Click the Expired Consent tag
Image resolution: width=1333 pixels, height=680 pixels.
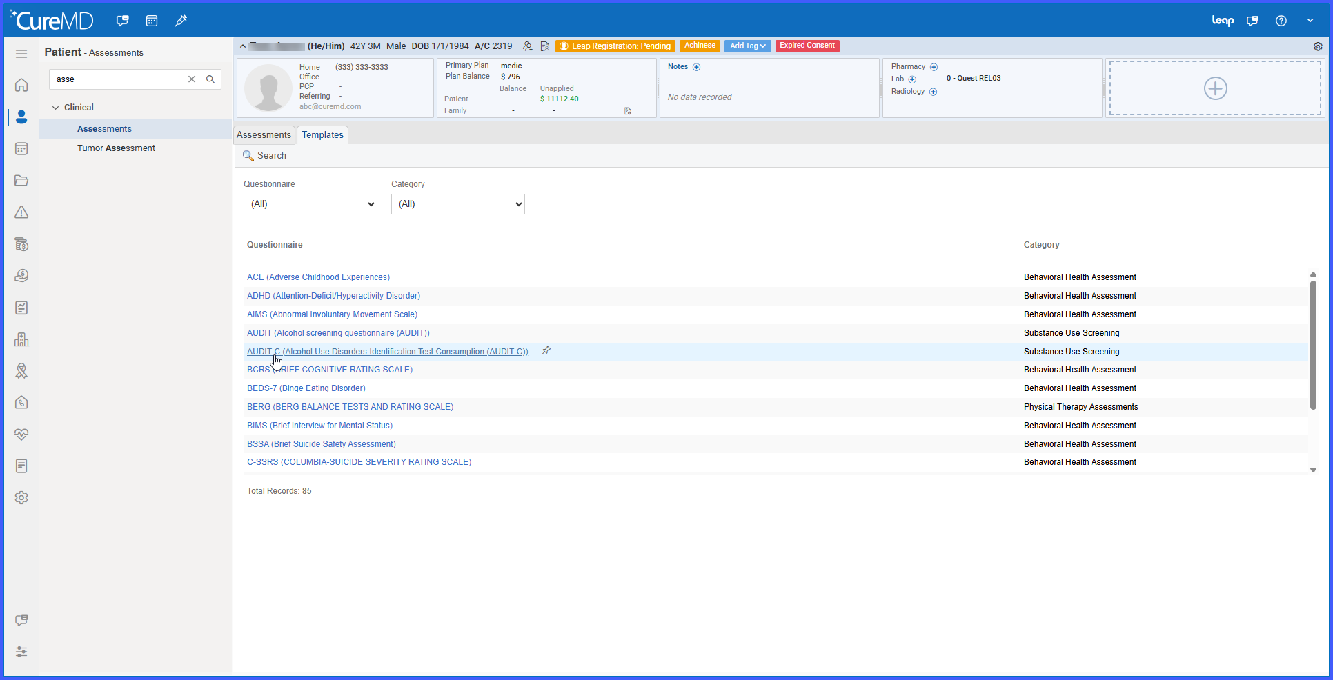pos(807,46)
